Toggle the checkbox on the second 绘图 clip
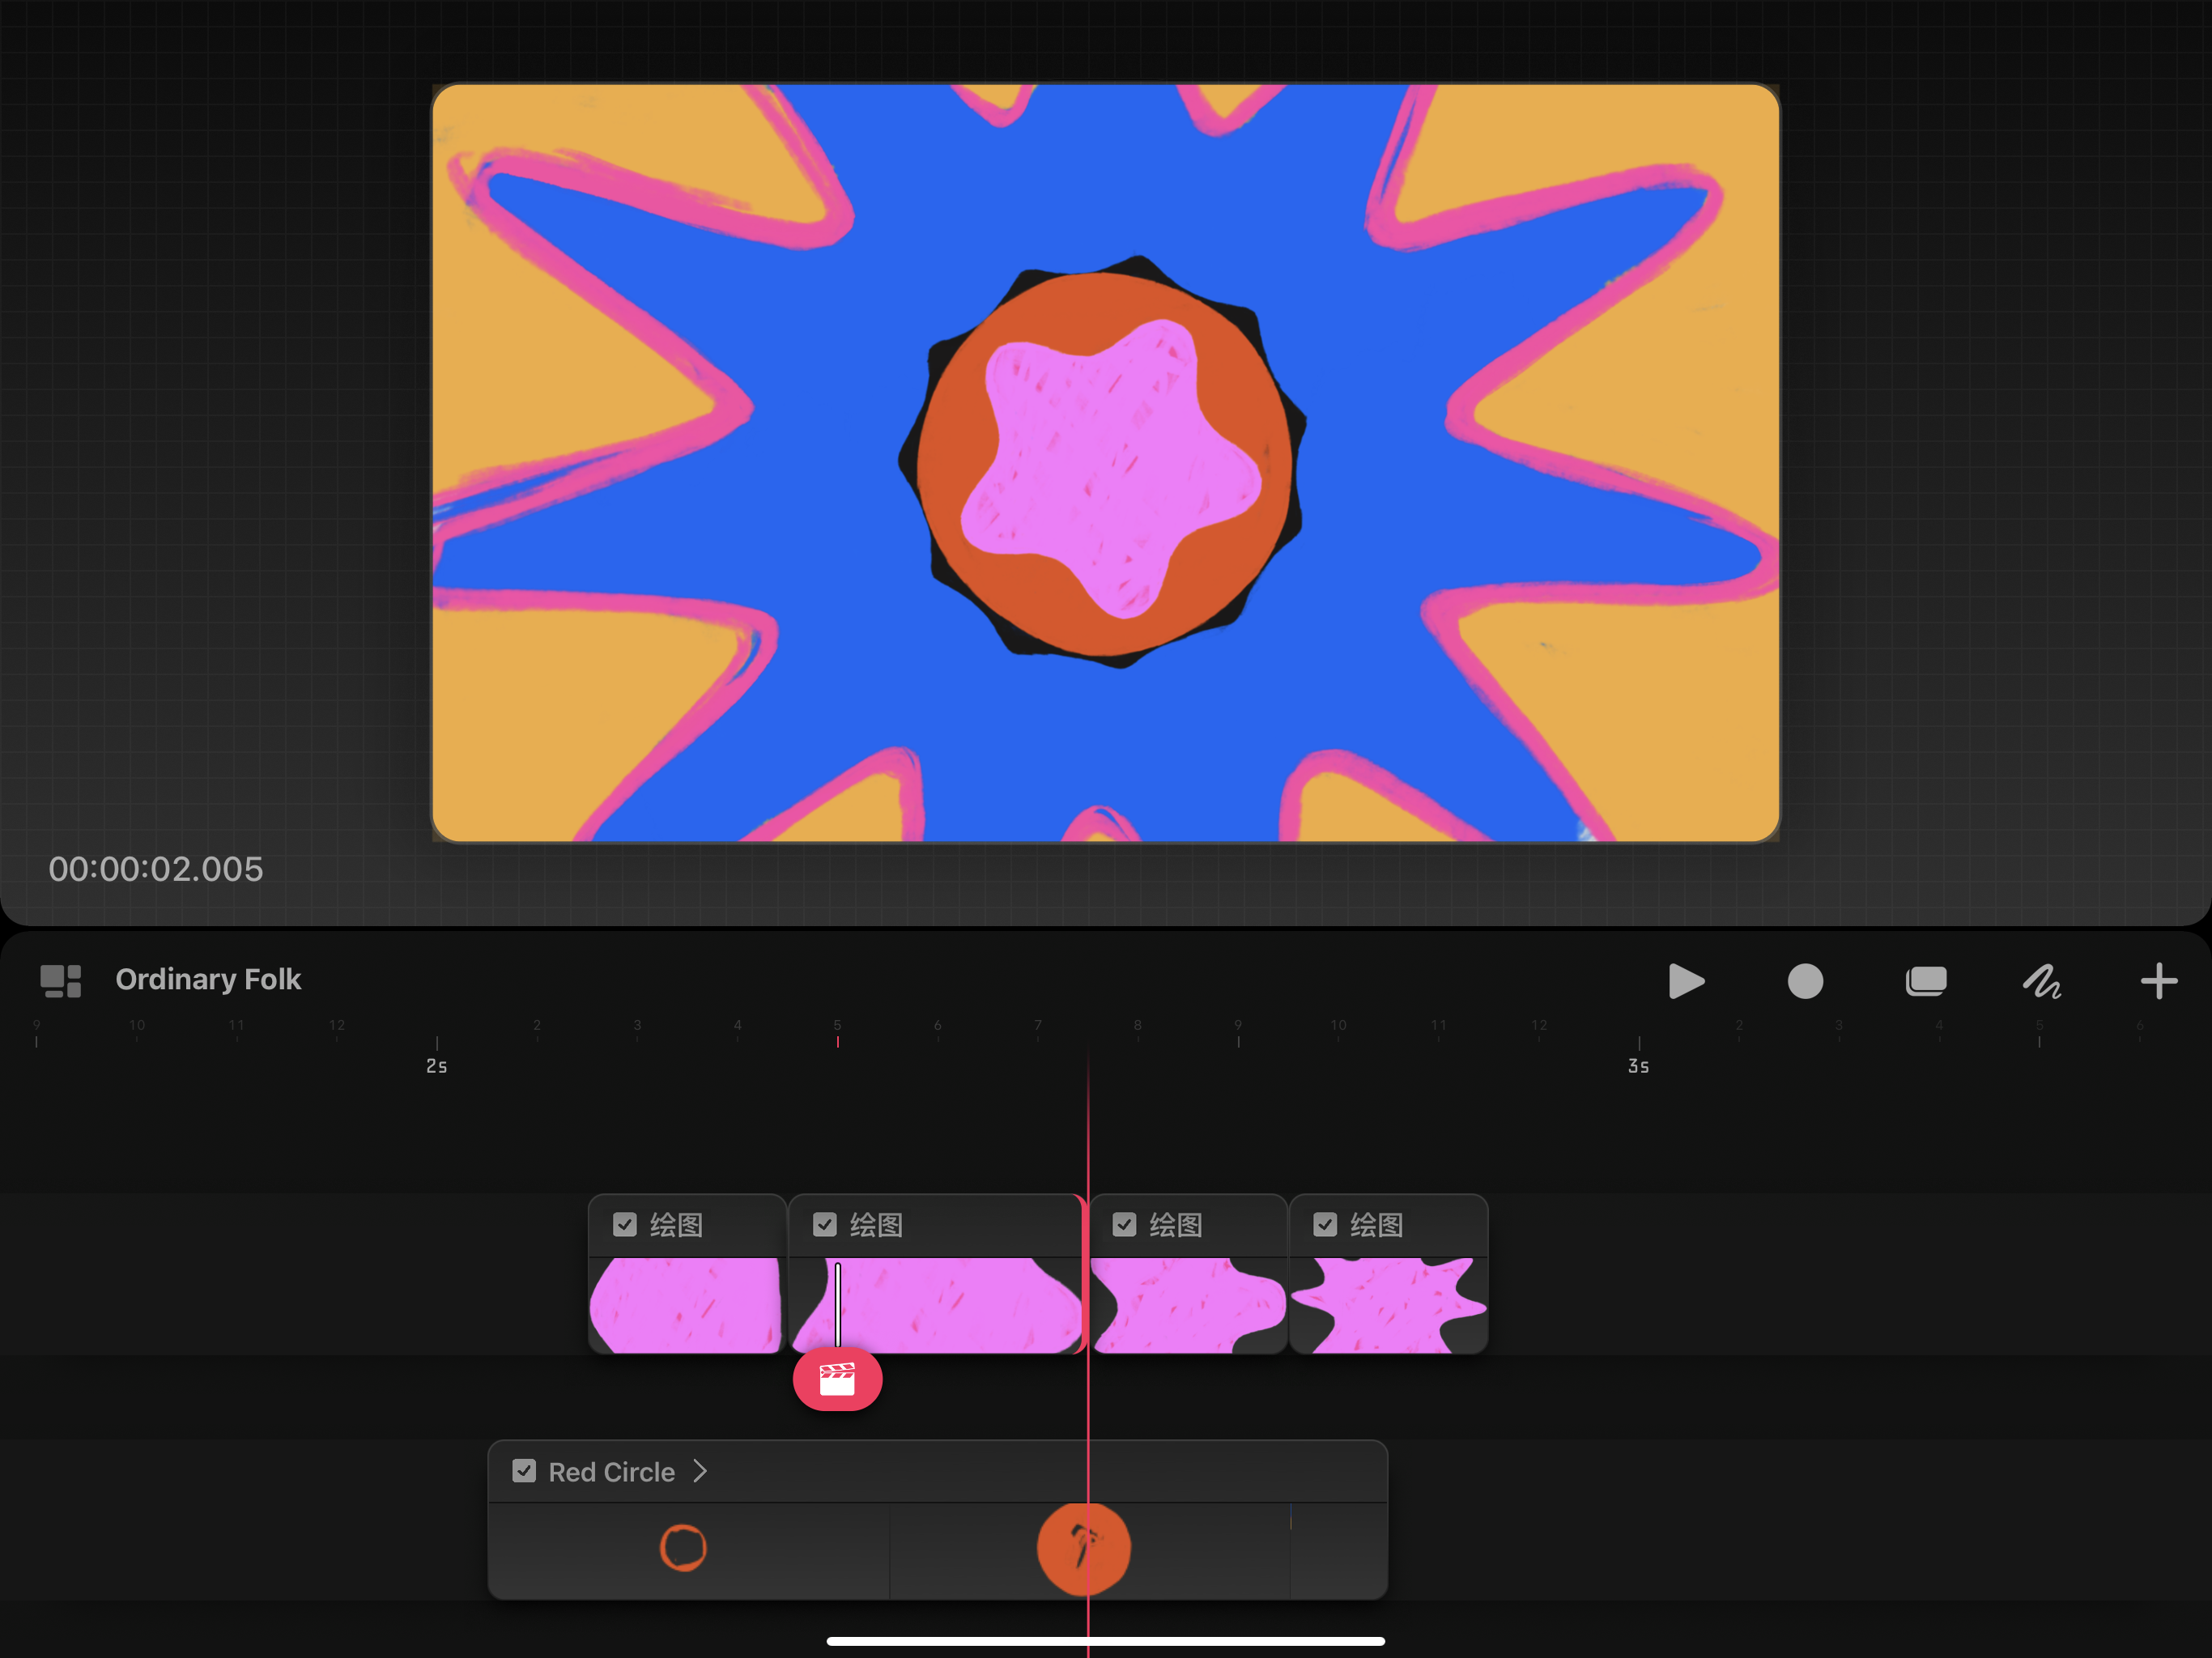This screenshot has width=2212, height=1658. (x=825, y=1225)
